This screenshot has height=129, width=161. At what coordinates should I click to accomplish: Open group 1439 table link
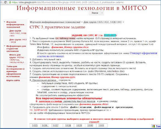(x=79, y=125)
